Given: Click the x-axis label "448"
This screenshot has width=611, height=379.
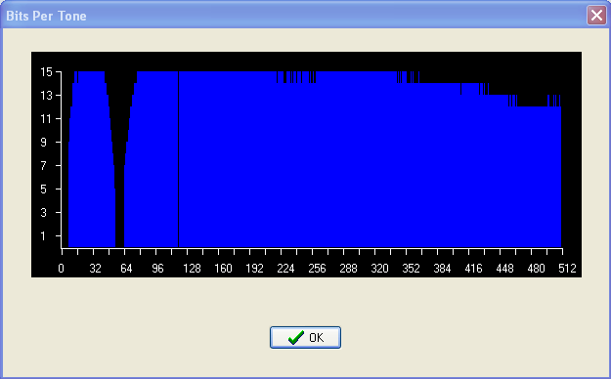Looking at the screenshot, I should [504, 269].
